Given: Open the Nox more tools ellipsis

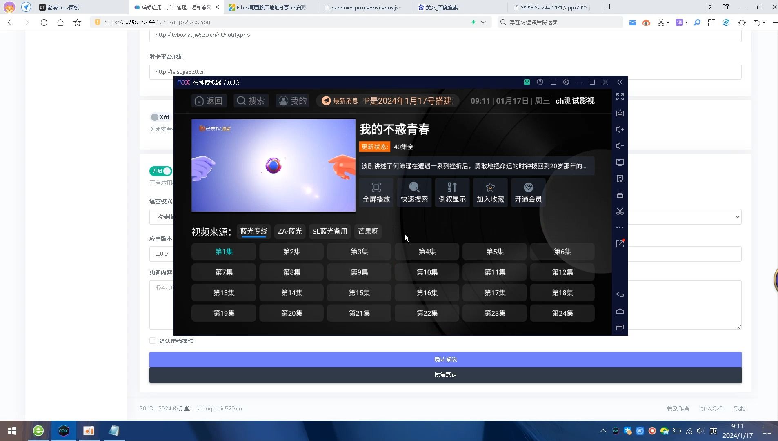Looking at the screenshot, I should pyautogui.click(x=620, y=227).
